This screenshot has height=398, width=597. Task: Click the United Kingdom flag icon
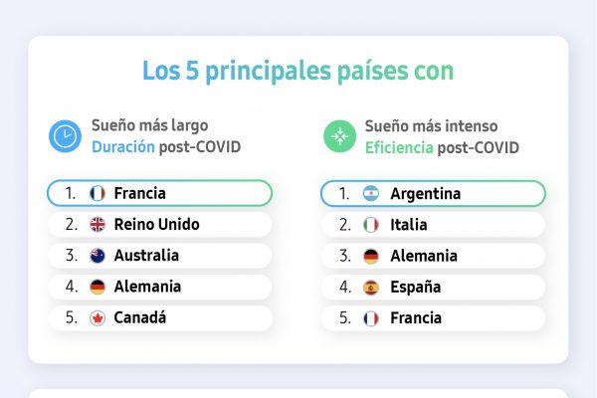98,225
